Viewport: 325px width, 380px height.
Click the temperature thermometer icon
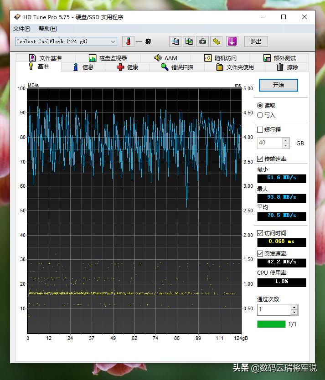128,41
